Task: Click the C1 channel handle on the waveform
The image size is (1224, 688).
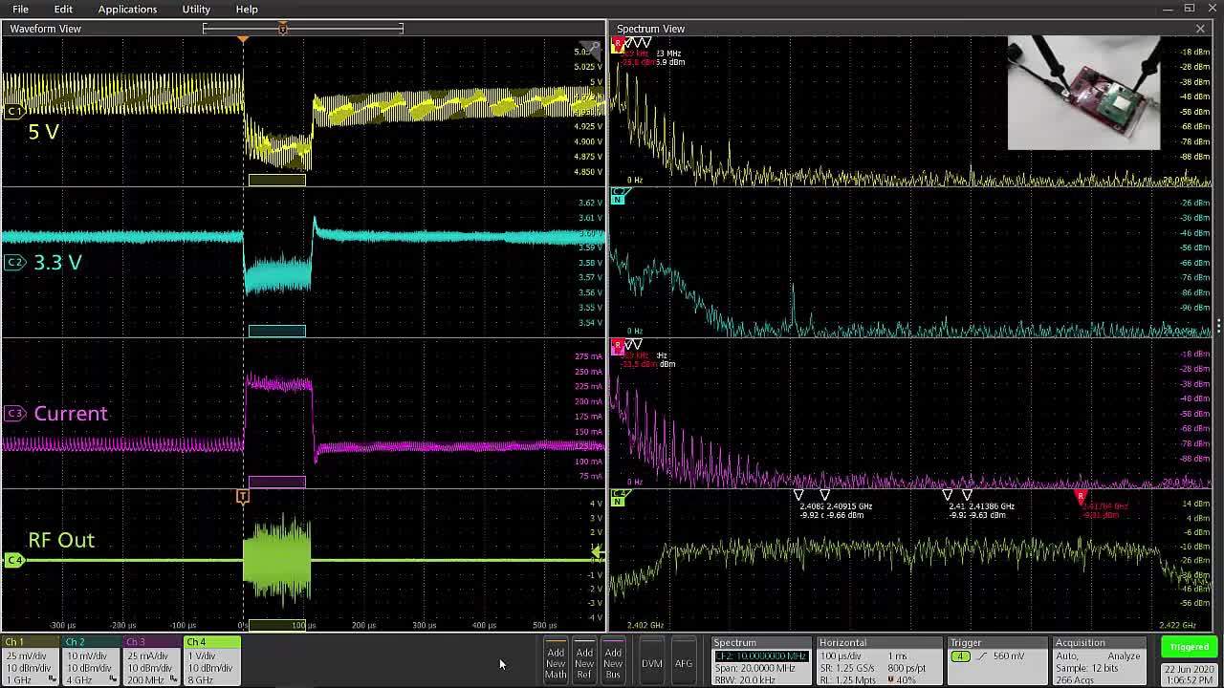Action: (x=13, y=112)
